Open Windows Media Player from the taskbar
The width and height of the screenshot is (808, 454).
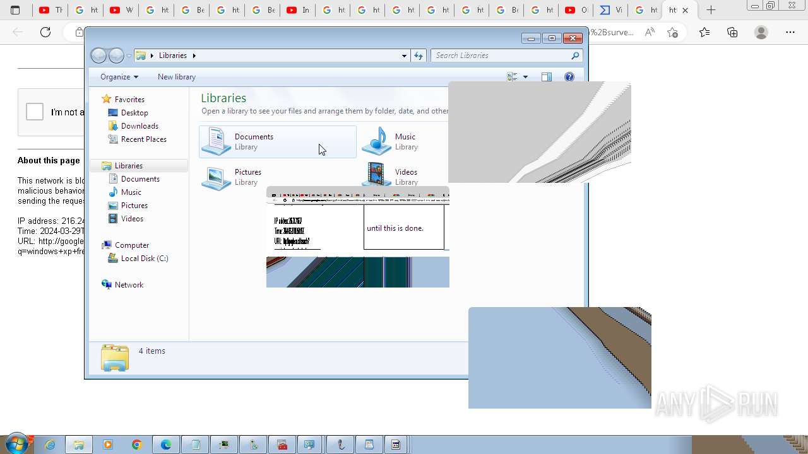108,445
